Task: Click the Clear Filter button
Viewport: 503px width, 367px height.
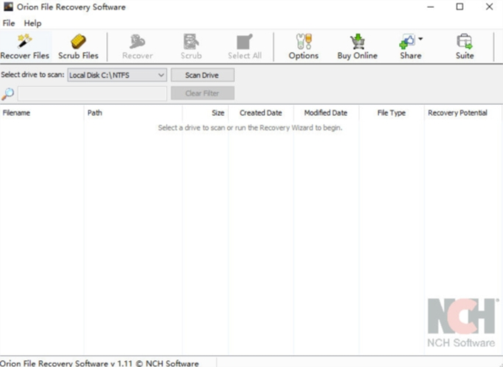Action: click(x=202, y=93)
